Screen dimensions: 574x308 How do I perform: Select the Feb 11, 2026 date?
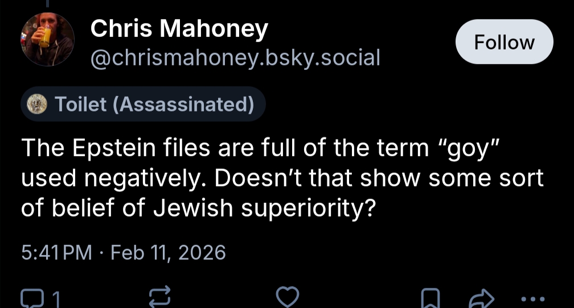tap(168, 252)
